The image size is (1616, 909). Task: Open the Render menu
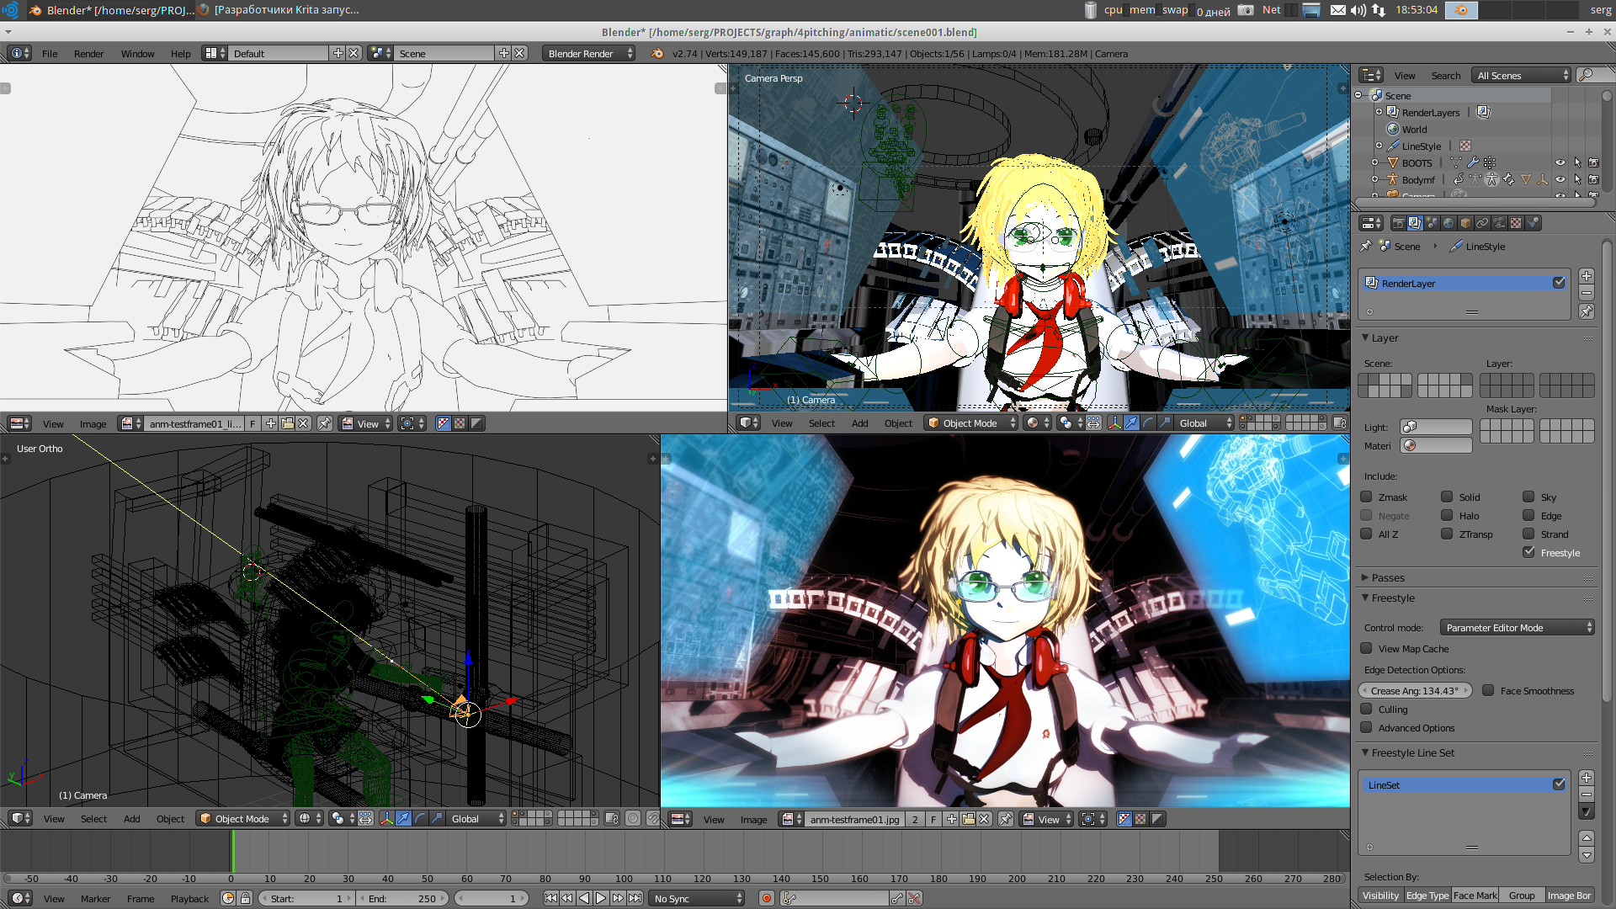click(88, 53)
